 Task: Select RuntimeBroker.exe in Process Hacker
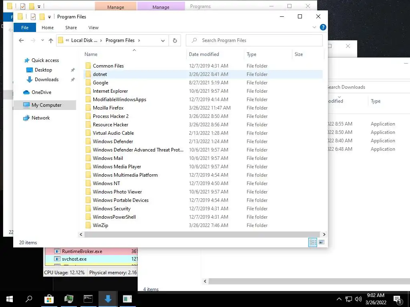pyautogui.click(x=92, y=251)
